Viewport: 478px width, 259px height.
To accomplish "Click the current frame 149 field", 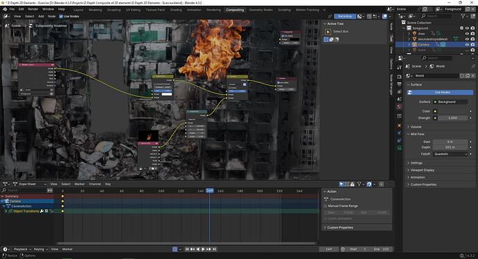I will tap(328, 249).
